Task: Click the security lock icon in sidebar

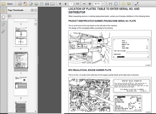Action: [x=3, y=10]
